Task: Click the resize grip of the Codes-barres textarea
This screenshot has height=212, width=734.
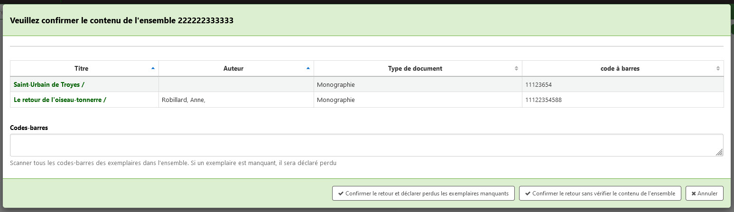Action: point(719,152)
